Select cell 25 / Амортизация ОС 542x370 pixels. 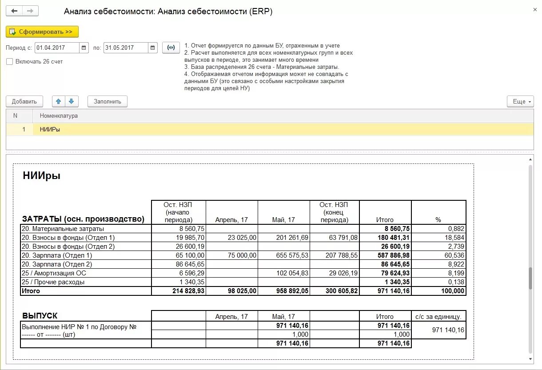point(86,273)
